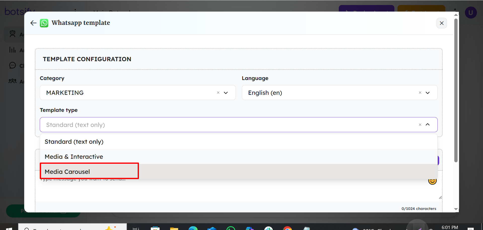Close the Whatsapp template dialog
This screenshot has height=230, width=483.
point(441,23)
